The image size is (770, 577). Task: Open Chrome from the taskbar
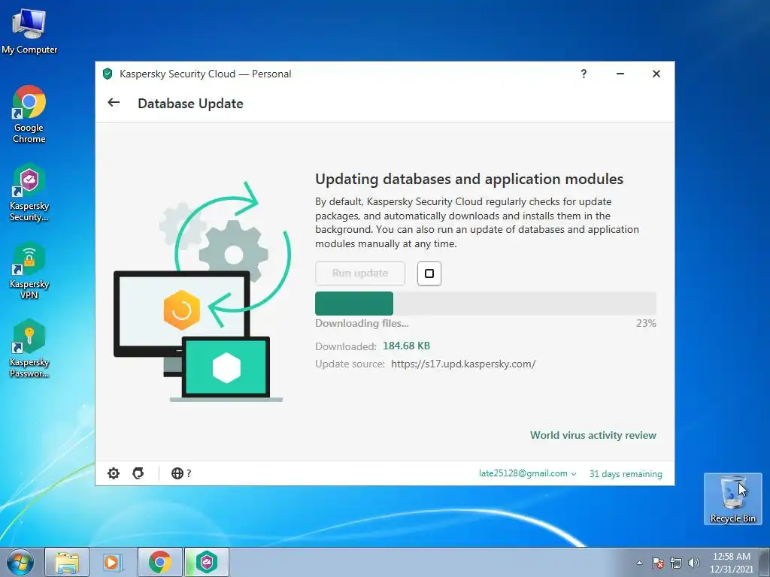[x=159, y=562]
